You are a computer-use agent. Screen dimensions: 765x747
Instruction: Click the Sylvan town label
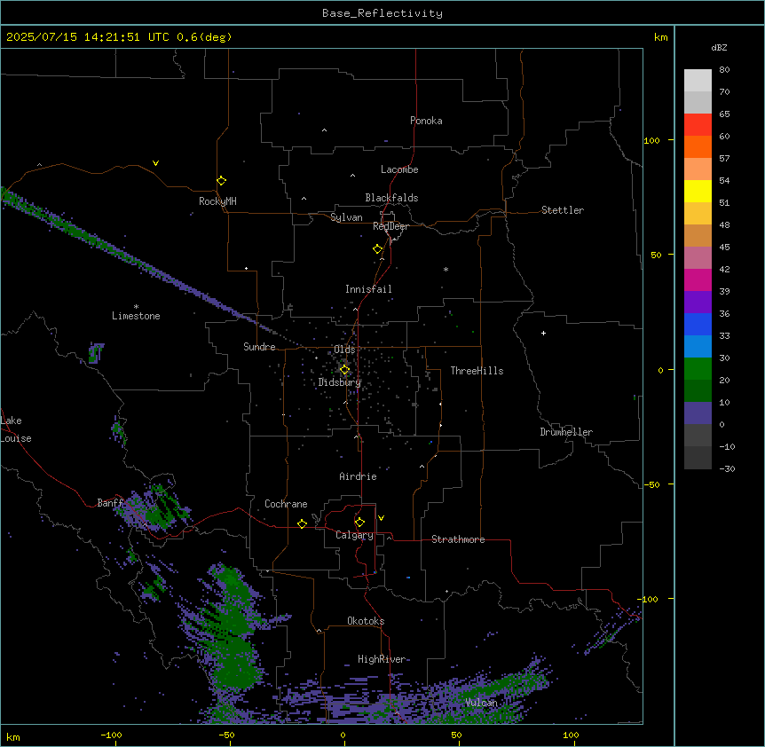pos(346,217)
